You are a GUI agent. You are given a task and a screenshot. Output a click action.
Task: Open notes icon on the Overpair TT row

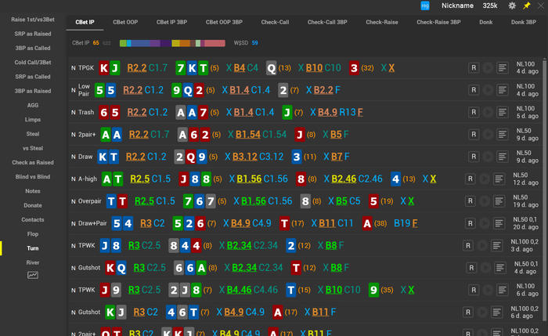(x=499, y=201)
